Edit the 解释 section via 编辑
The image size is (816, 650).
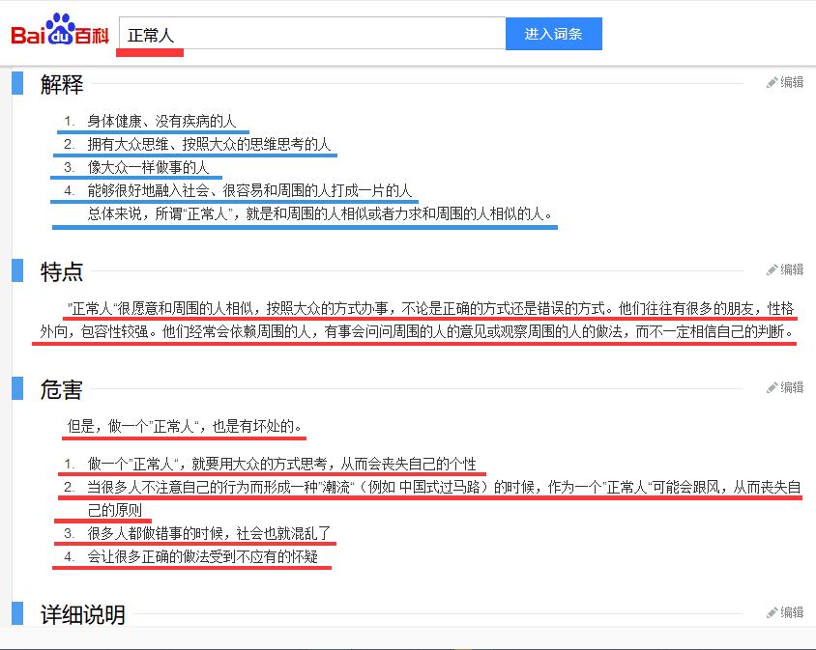tap(785, 82)
